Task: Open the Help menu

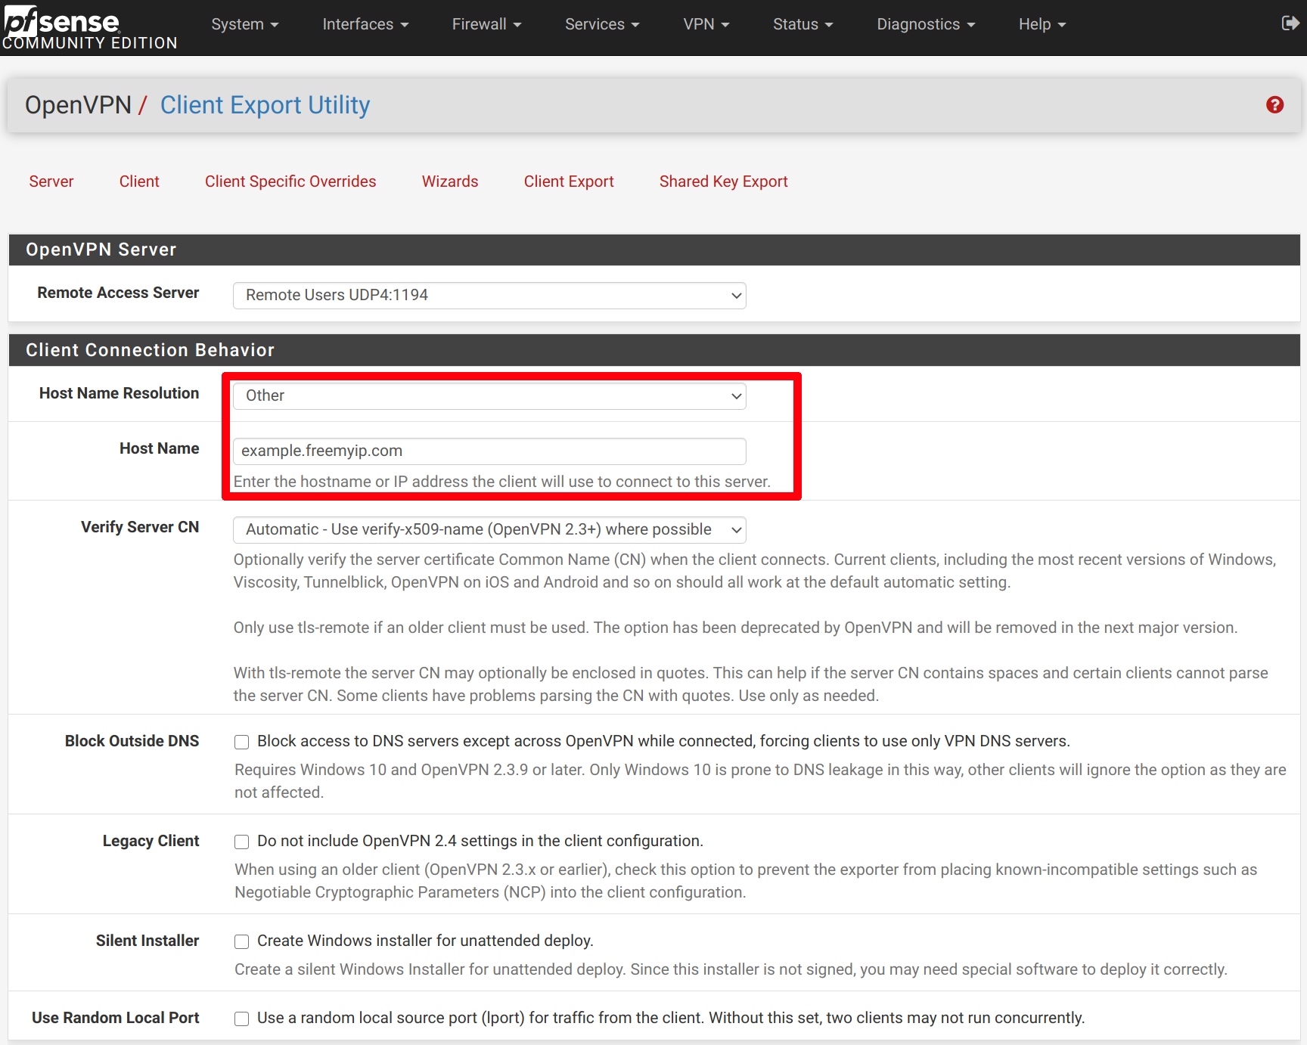Action: click(x=1042, y=24)
